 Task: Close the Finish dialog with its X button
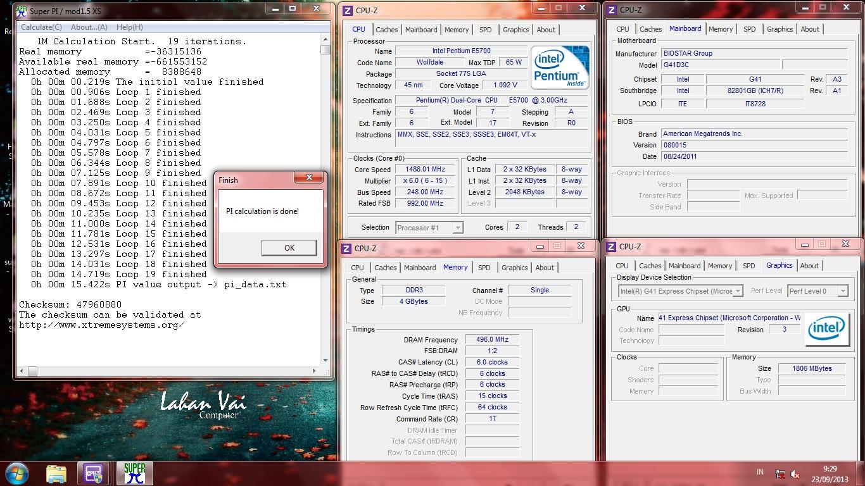click(309, 178)
